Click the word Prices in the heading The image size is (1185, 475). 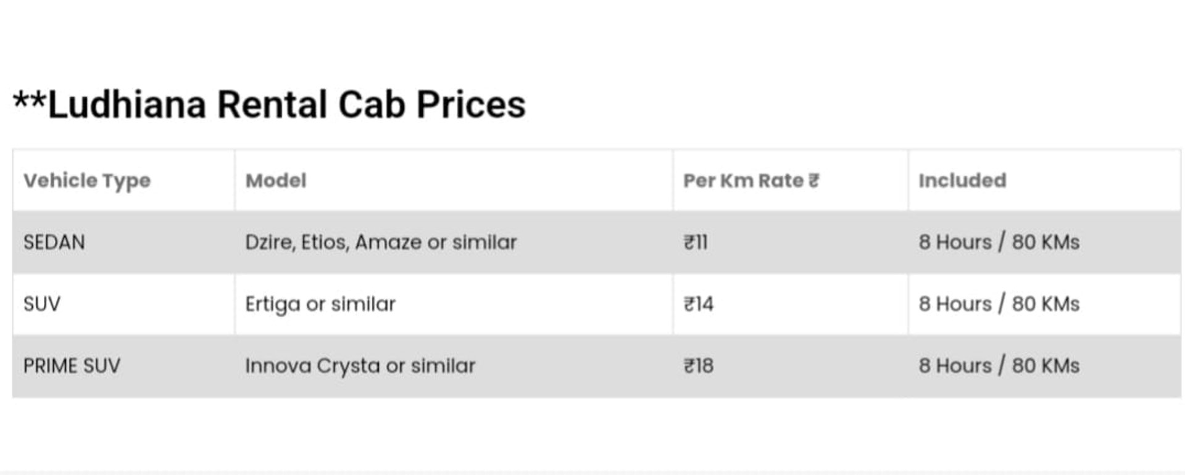click(x=471, y=104)
